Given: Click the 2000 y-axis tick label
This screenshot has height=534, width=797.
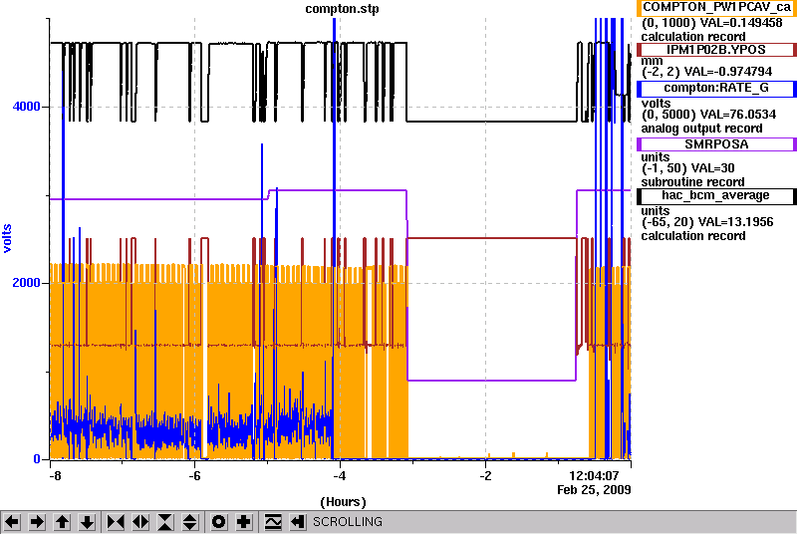Looking at the screenshot, I should tap(26, 283).
